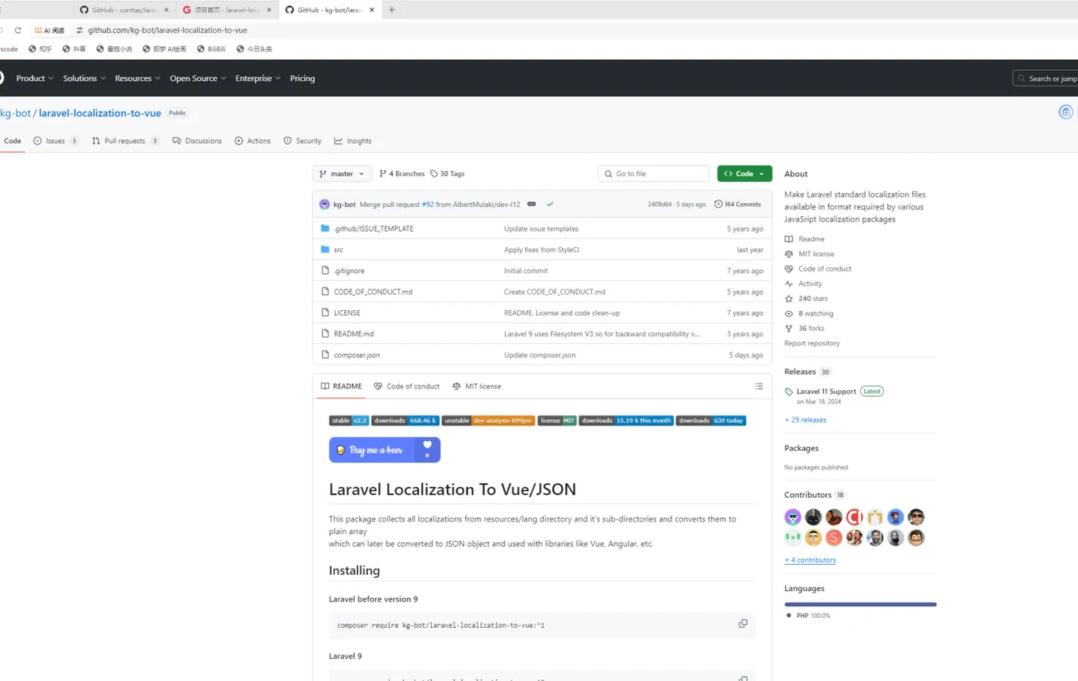This screenshot has width=1078, height=681.
Task: Close the GitHub - conttas browser tab
Action: pos(166,10)
